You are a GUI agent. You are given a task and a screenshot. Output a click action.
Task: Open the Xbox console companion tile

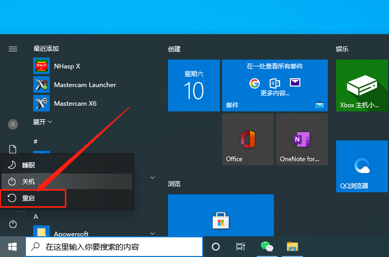pyautogui.click(x=362, y=85)
